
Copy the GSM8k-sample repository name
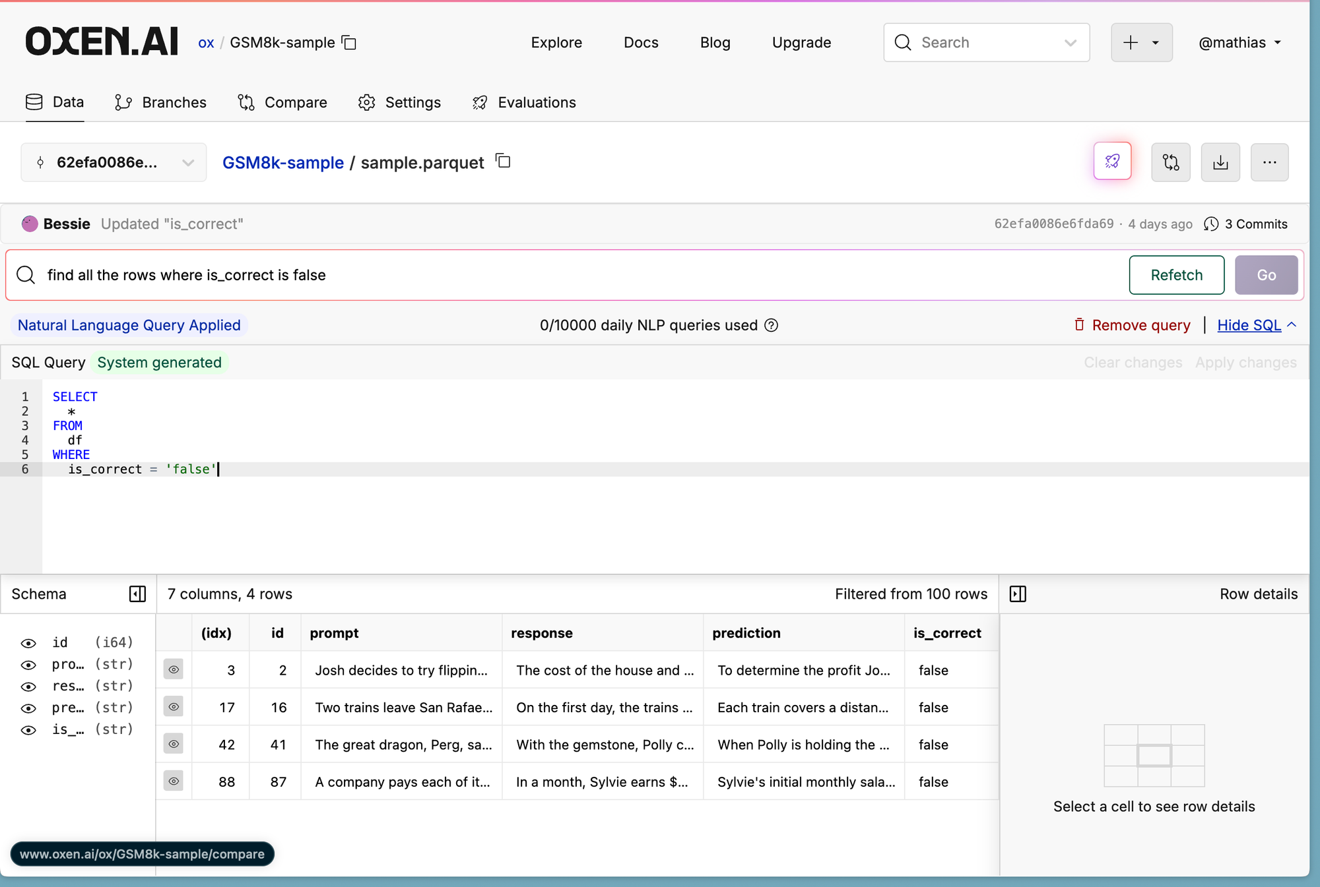click(349, 43)
